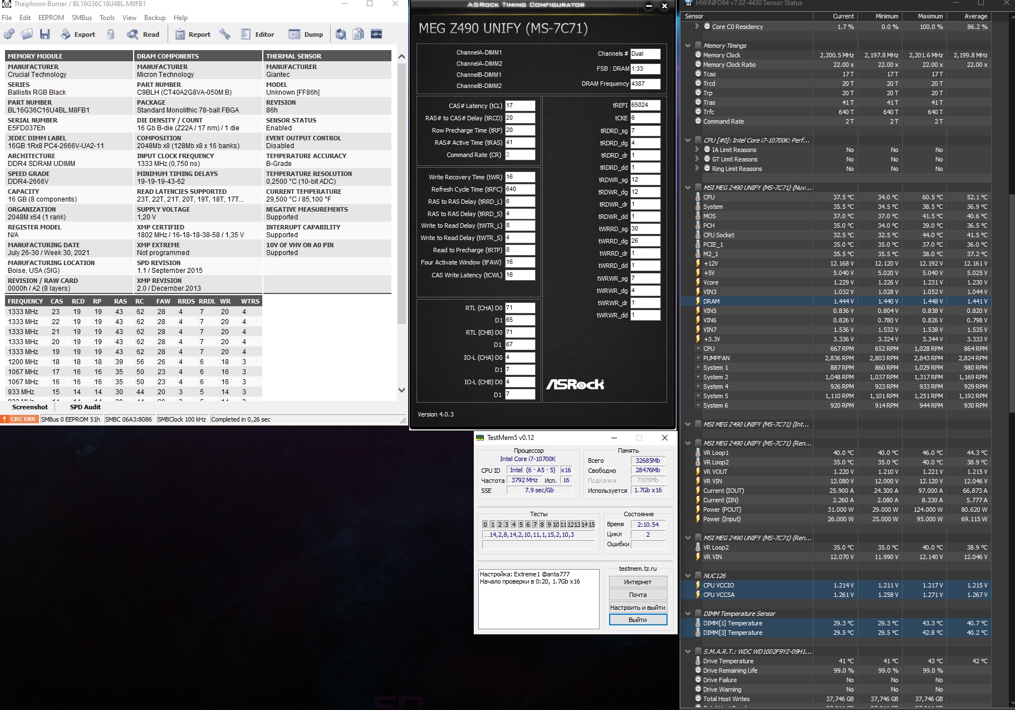Screen dimensions: 1015x710
Task: Open the SMBus menu
Action: pyautogui.click(x=81, y=18)
